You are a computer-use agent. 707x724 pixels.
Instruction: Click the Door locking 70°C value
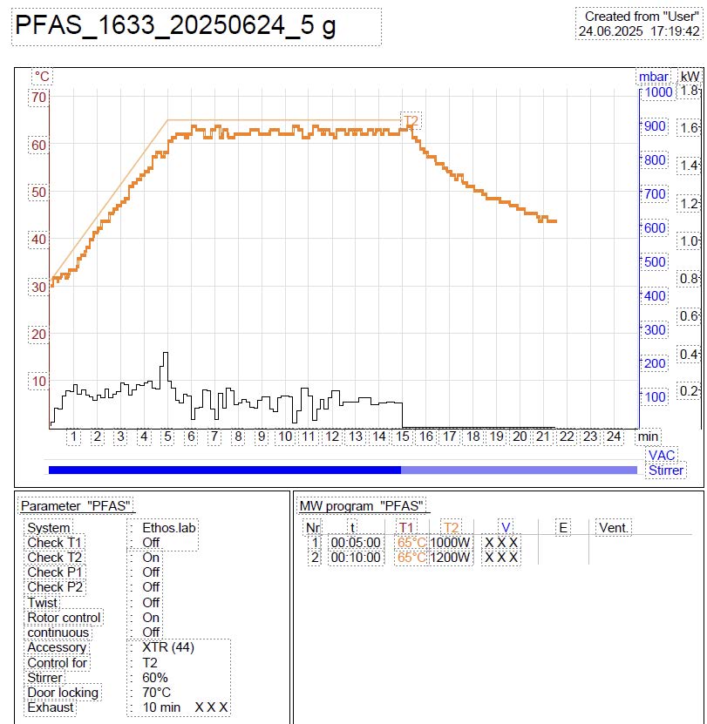[156, 693]
